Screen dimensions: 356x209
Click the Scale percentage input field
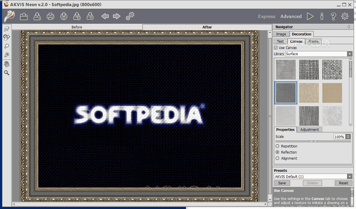click(339, 137)
